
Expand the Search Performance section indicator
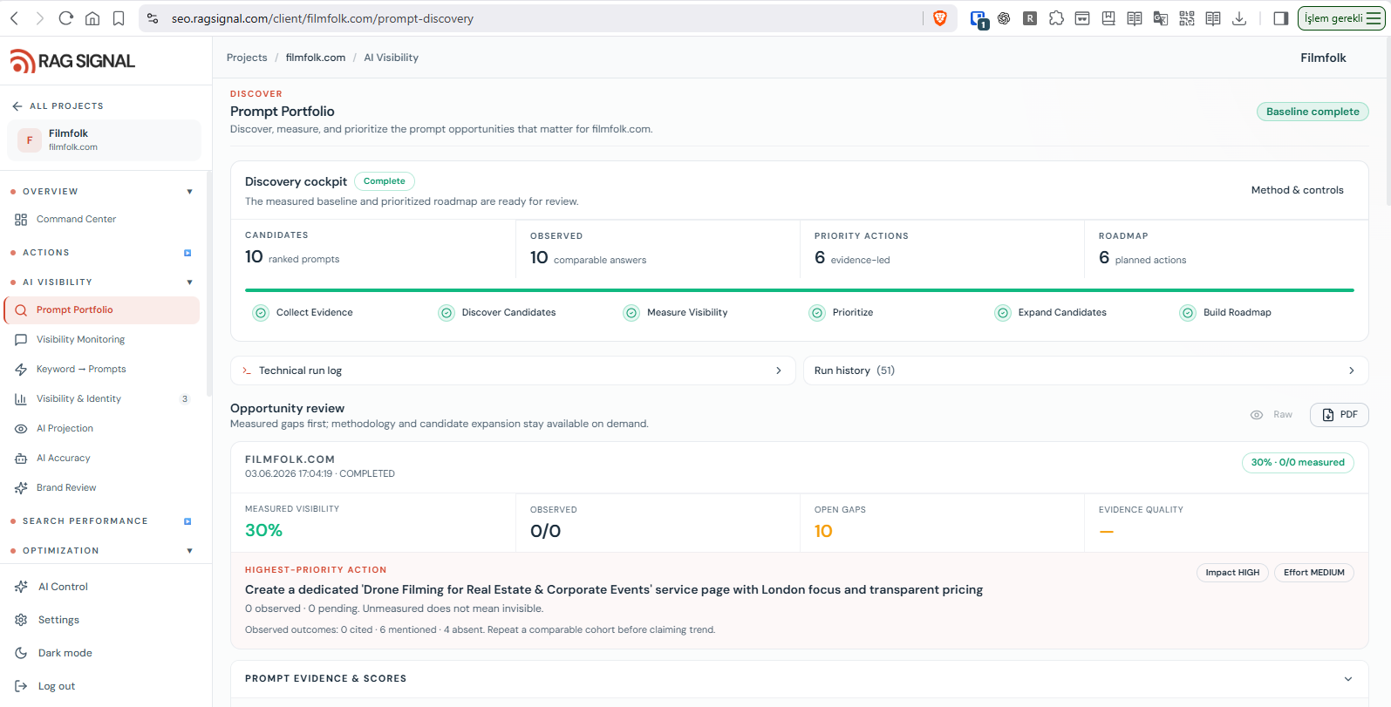[x=188, y=521]
